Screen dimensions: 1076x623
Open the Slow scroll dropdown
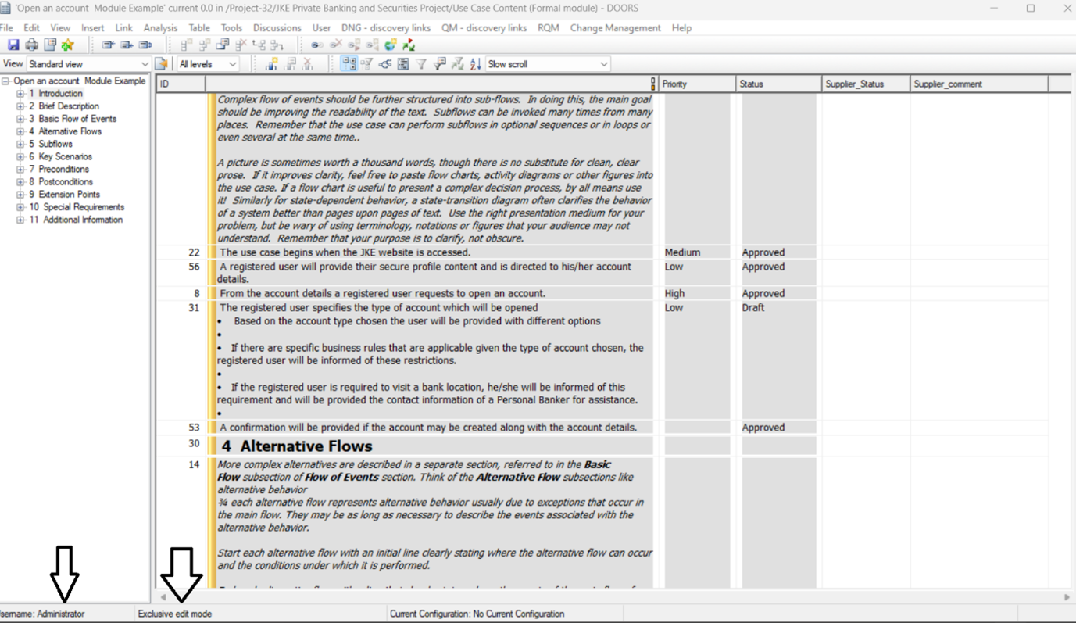[x=603, y=64]
